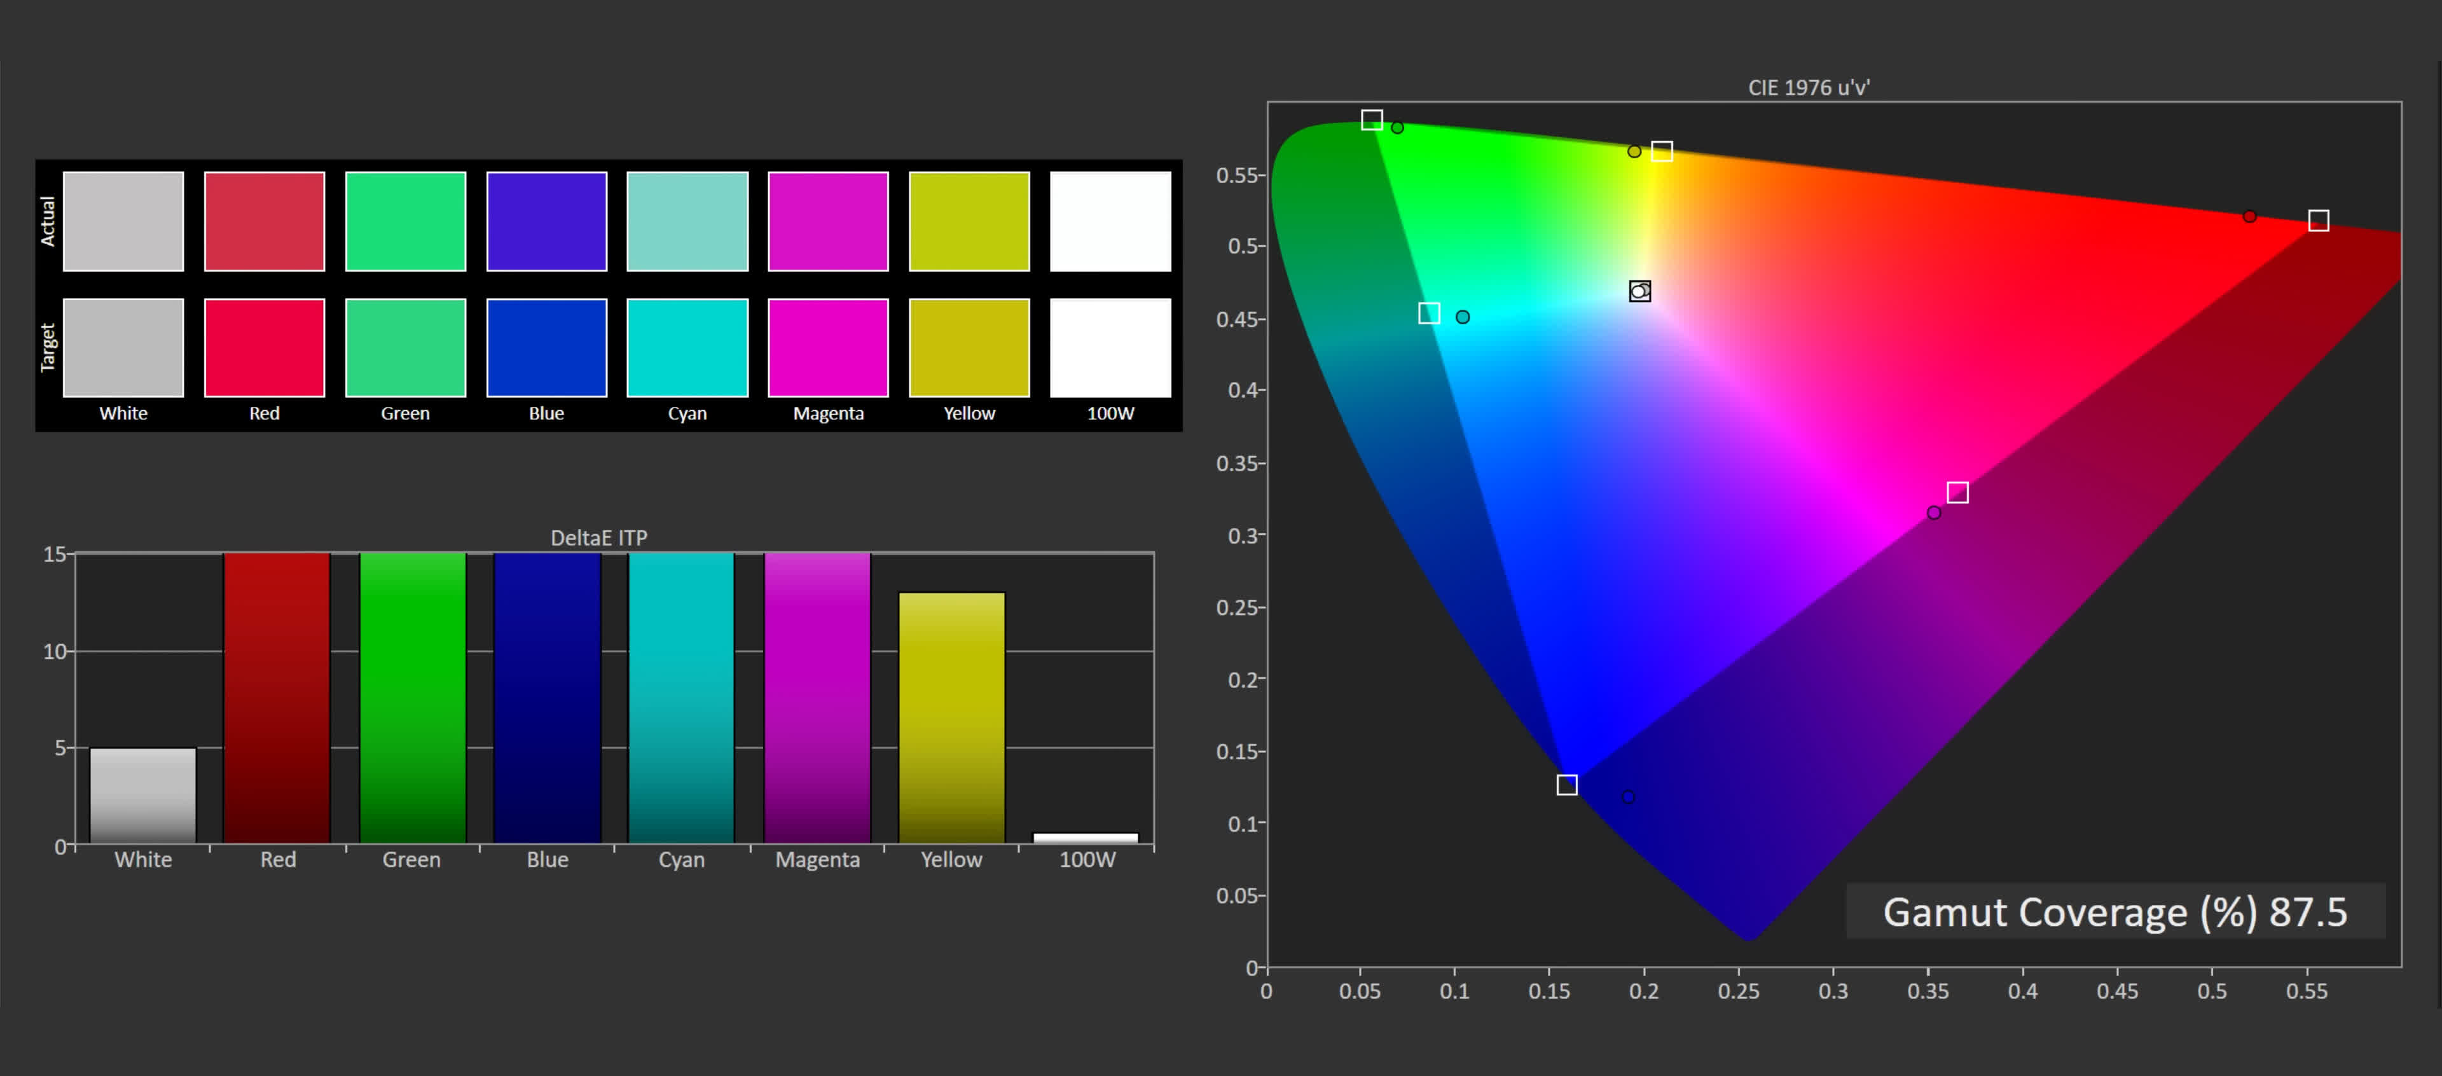
Task: Select the Actual Cyan swatch
Action: click(687, 221)
